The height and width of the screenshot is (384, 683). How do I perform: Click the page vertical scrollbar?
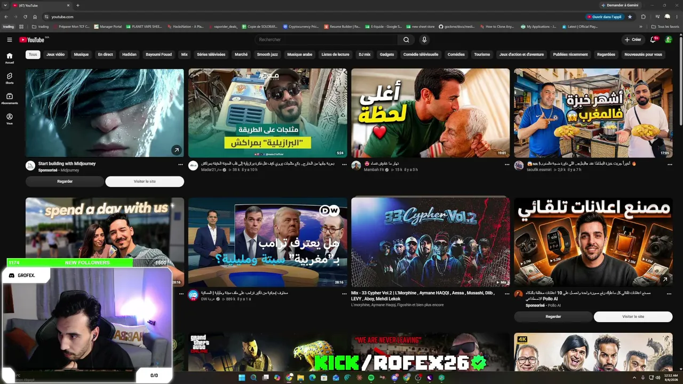click(681, 80)
